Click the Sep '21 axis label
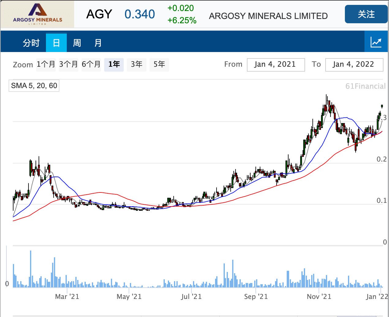389x317 pixels. tap(256, 296)
